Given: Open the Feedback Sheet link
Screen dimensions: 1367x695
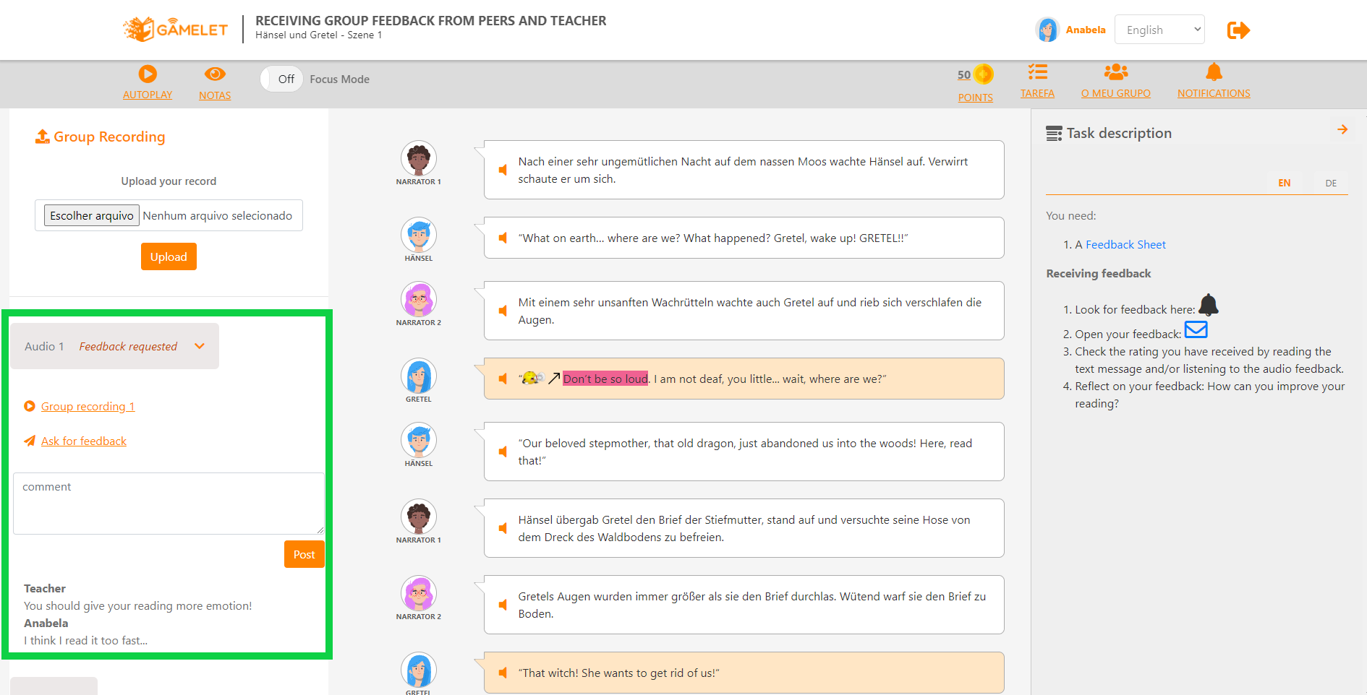Looking at the screenshot, I should 1125,245.
